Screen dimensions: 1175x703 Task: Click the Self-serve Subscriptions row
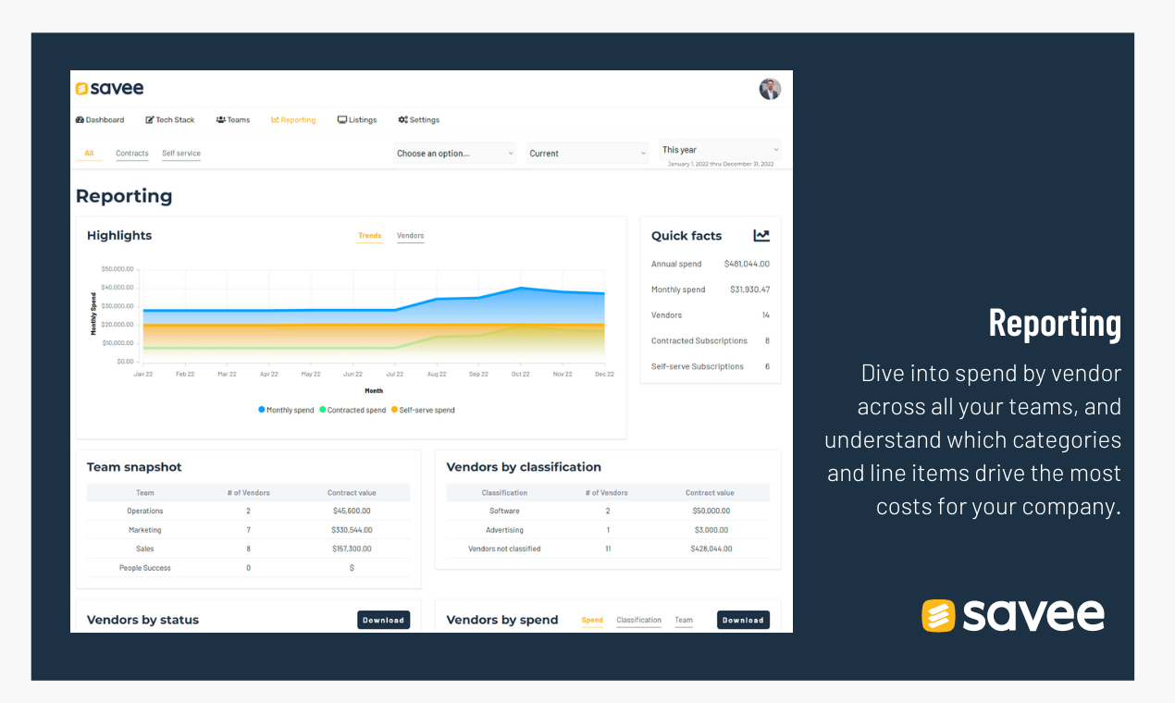tap(711, 367)
